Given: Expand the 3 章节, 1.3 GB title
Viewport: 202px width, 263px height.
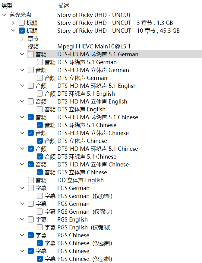Looking at the screenshot, I should 13,23.
